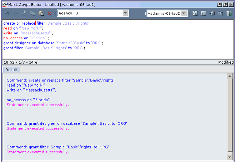
Task: Click the last 'Statement executed successfully.' message
Action: (x=38, y=152)
